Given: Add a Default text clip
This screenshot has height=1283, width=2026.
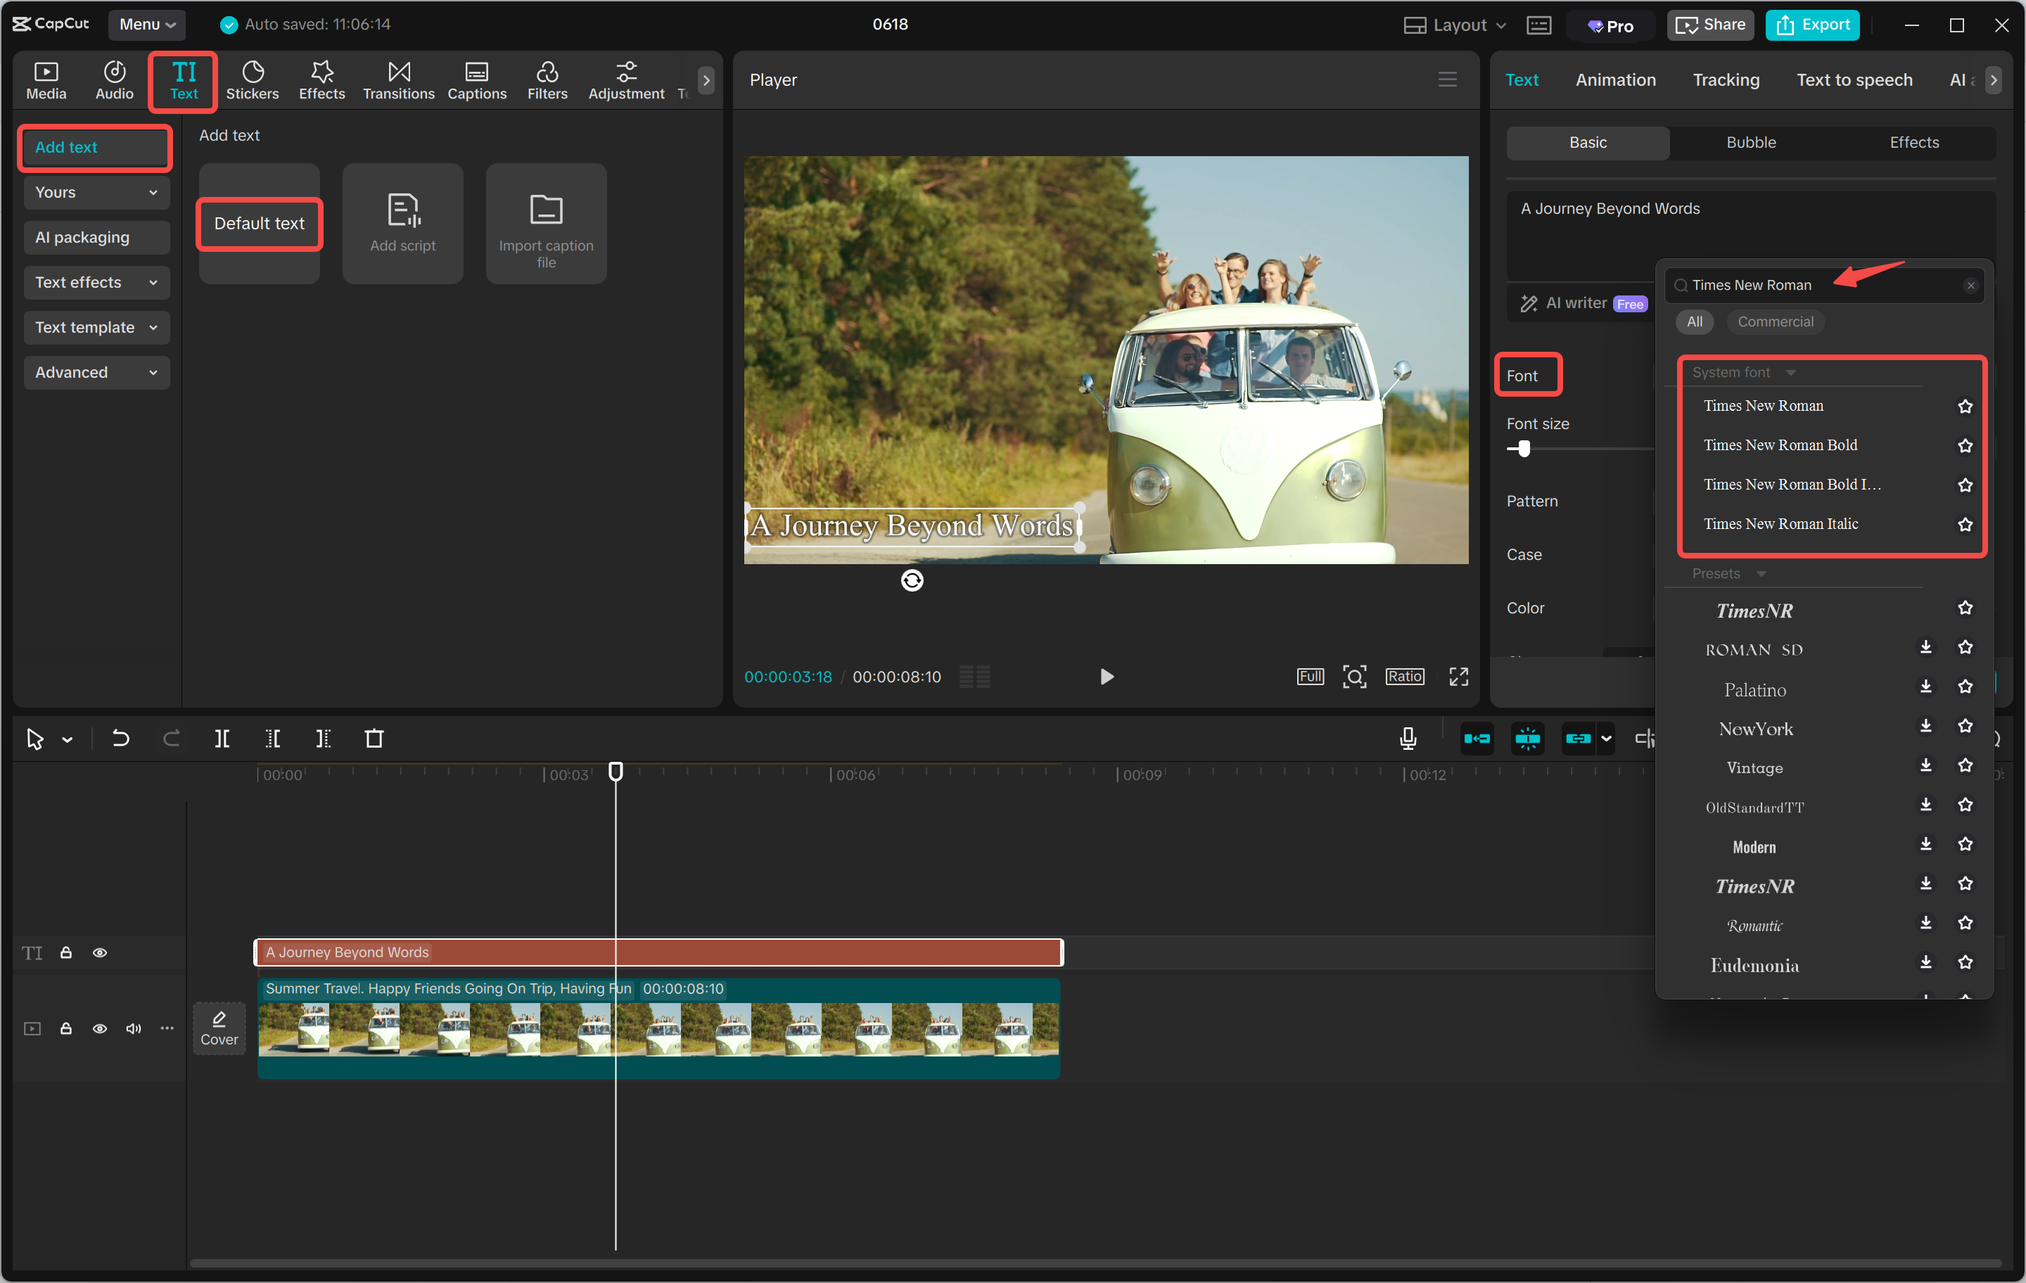Looking at the screenshot, I should tap(259, 223).
